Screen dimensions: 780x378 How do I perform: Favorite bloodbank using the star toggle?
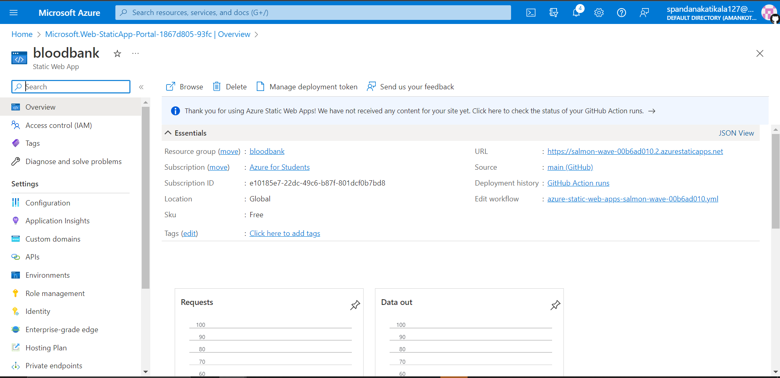coord(117,53)
